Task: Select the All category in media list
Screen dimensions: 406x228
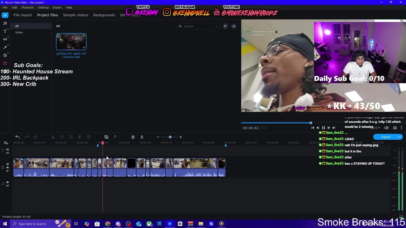Action: tap(31, 26)
